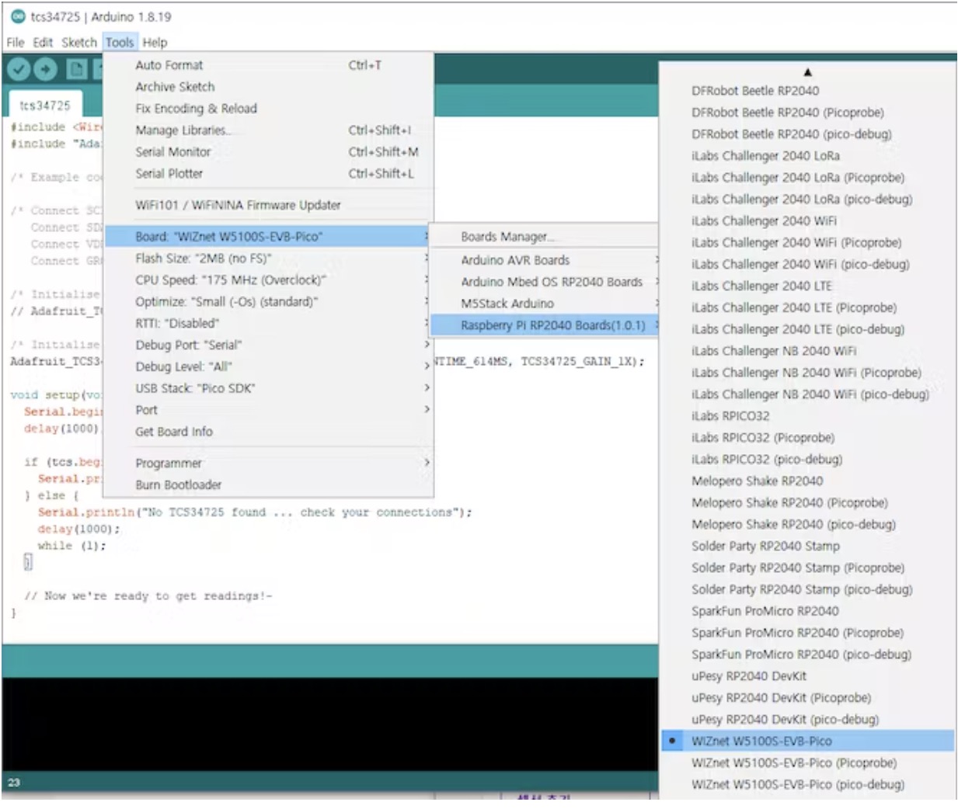Select the checked WIZnet W5100S-EVB-Pico board
The height and width of the screenshot is (809, 965).
[x=761, y=741]
